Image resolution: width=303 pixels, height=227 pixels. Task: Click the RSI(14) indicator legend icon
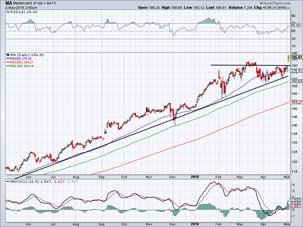coord(8,12)
